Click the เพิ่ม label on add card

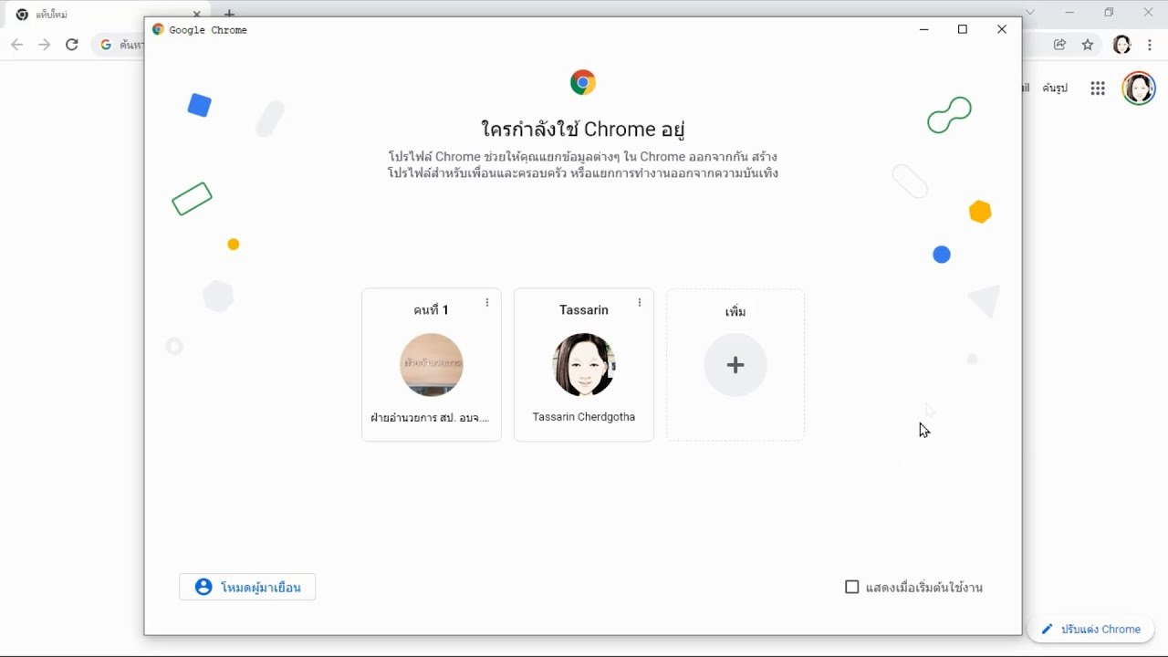point(735,312)
